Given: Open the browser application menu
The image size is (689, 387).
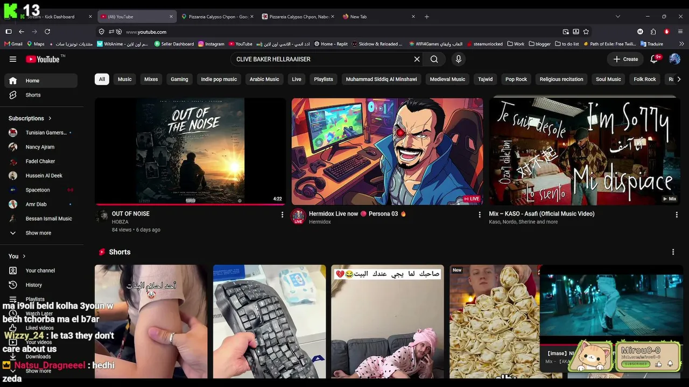Looking at the screenshot, I should 680,32.
